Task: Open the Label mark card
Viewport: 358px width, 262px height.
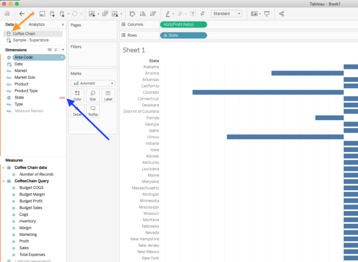Action: point(108,95)
